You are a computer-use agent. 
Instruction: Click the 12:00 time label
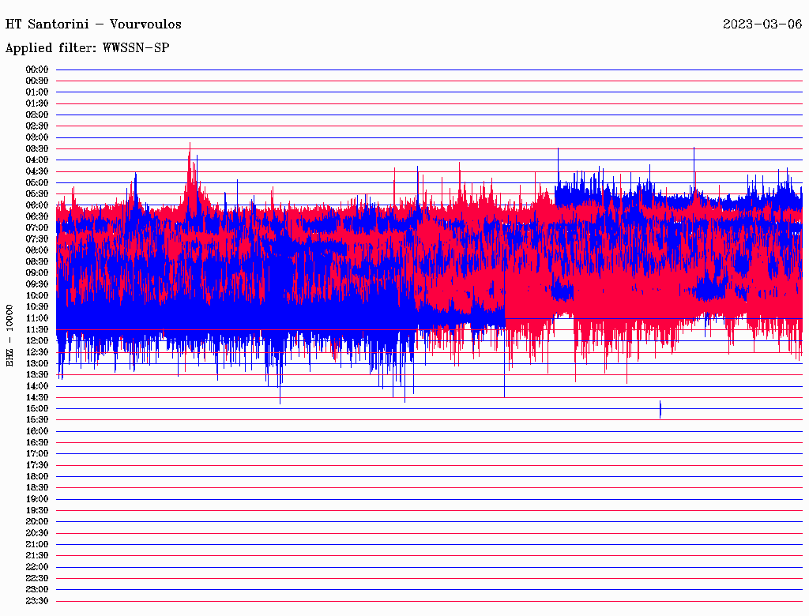pyautogui.click(x=37, y=340)
